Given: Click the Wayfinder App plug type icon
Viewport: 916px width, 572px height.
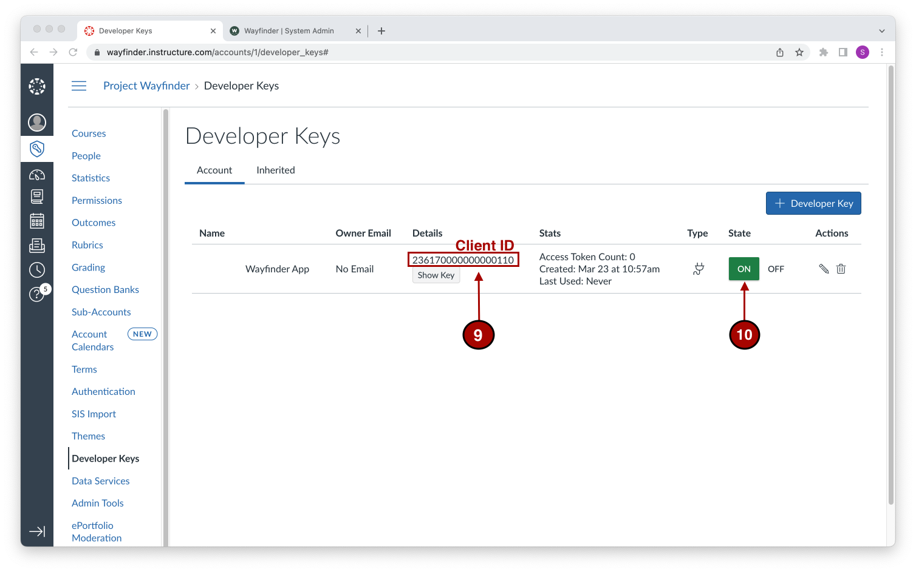Looking at the screenshot, I should click(699, 269).
